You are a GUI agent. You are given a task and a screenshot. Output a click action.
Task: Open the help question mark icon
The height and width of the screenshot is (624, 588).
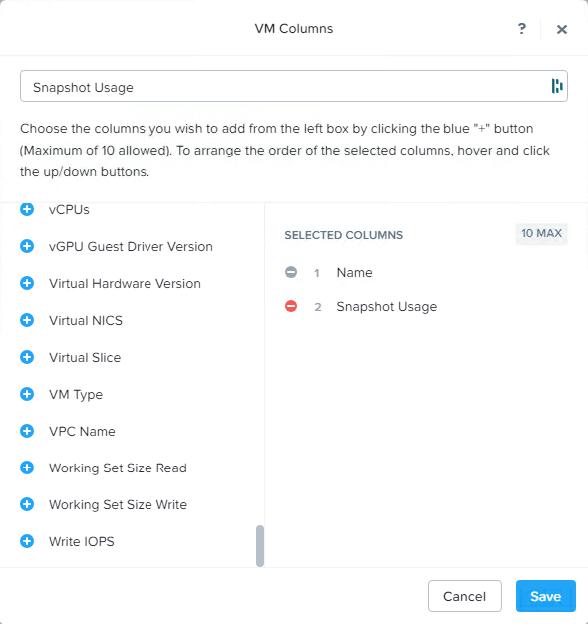pos(522,29)
